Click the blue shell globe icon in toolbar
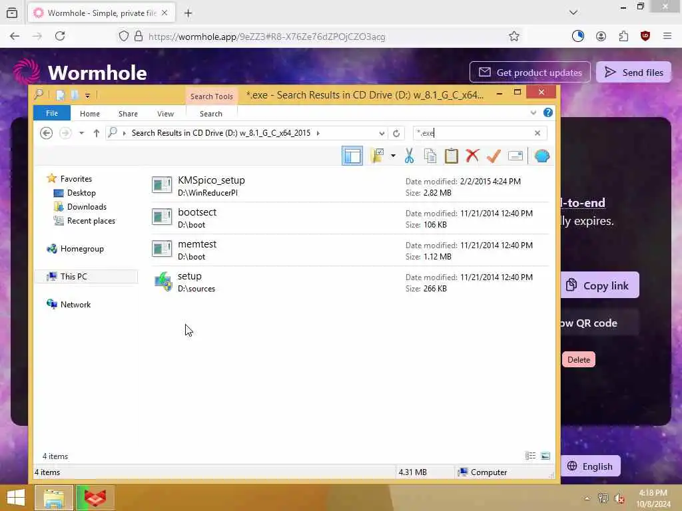The width and height of the screenshot is (682, 511). pos(541,156)
